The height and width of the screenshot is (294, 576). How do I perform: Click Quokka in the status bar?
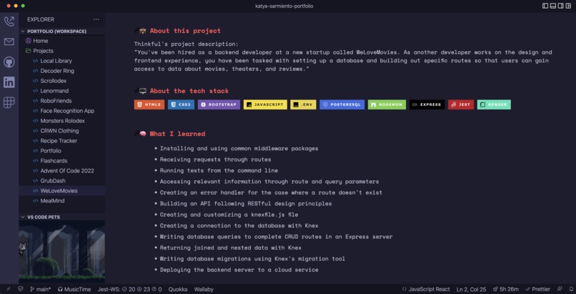pos(178,289)
